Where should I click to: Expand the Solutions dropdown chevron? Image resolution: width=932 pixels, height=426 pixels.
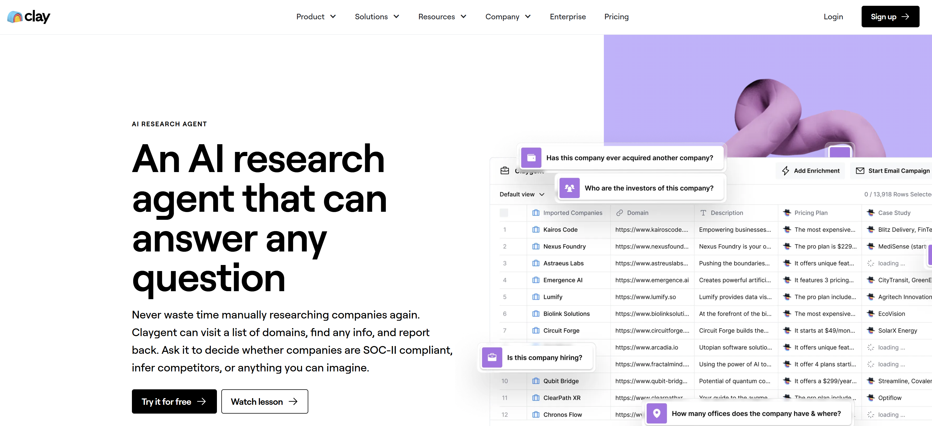click(396, 17)
